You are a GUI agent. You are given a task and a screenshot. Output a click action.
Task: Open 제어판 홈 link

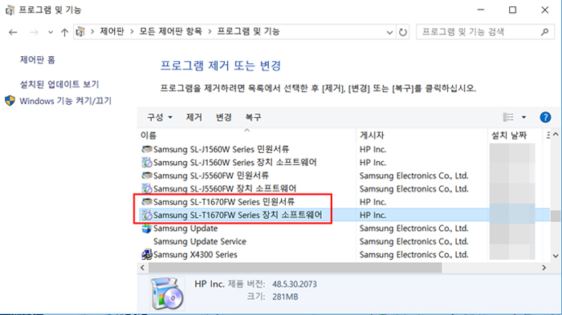coord(37,59)
